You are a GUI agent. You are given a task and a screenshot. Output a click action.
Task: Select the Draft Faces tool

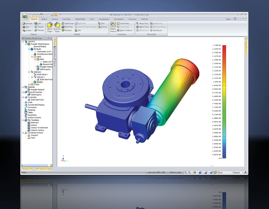pyautogui.click(x=68, y=23)
